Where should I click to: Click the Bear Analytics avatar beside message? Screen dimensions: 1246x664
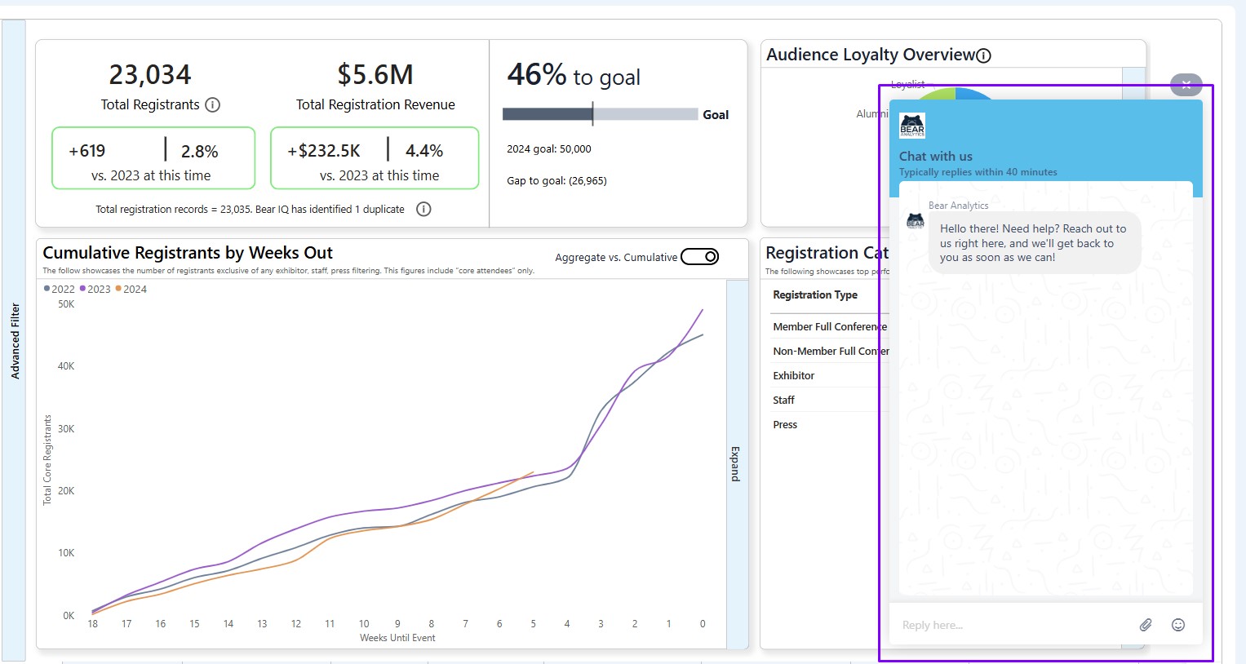916,222
